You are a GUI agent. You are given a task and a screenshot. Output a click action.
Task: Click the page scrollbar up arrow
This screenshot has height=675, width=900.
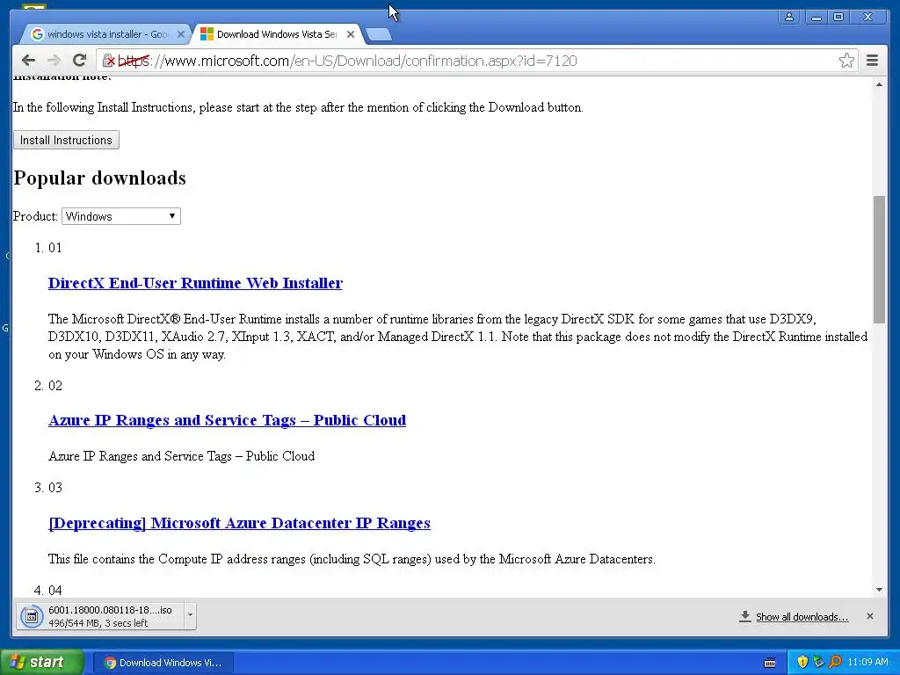879,85
